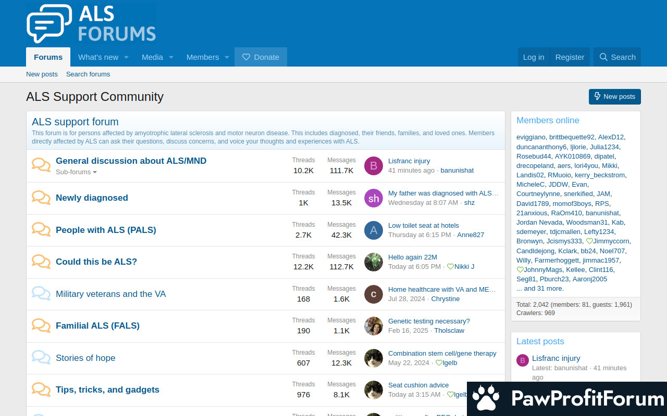667x416 pixels.
Task: Click the speech-bubble icon beside Stories of hope
Action: [41, 358]
